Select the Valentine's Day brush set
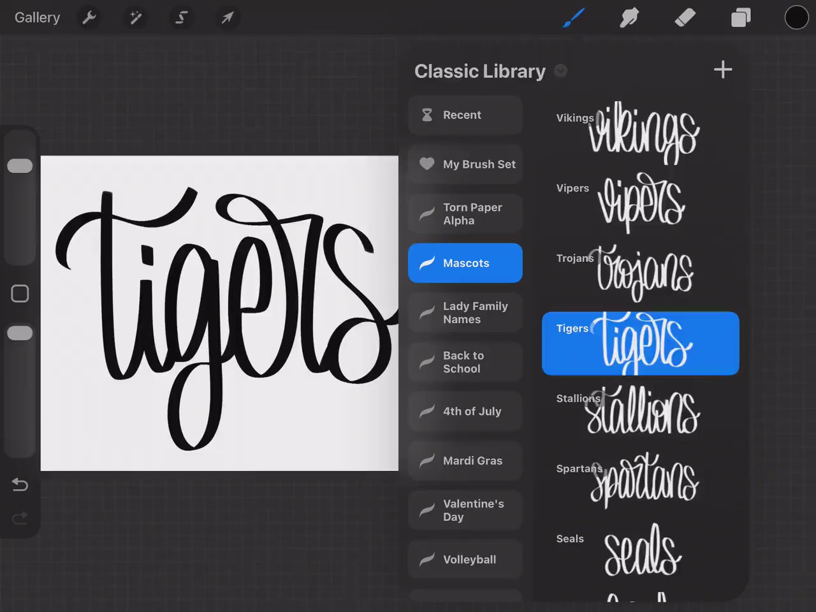Viewport: 816px width, 612px height. [465, 510]
